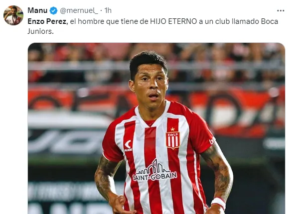Click the words HIJO ETERNO in the tweet
Viewport: 292px width, 214px height.
click(173, 21)
